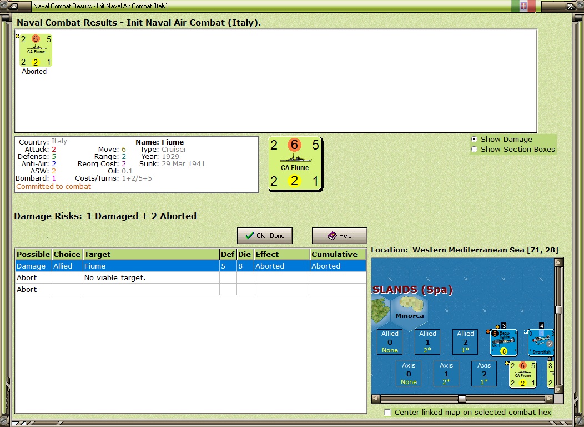Image resolution: width=584 pixels, height=427 pixels.
Task: Select the 'No viable target.' Abort row
Action: 191,277
